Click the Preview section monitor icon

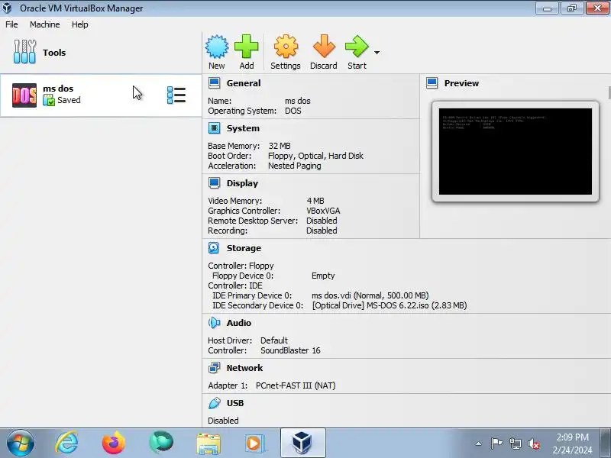click(x=432, y=83)
